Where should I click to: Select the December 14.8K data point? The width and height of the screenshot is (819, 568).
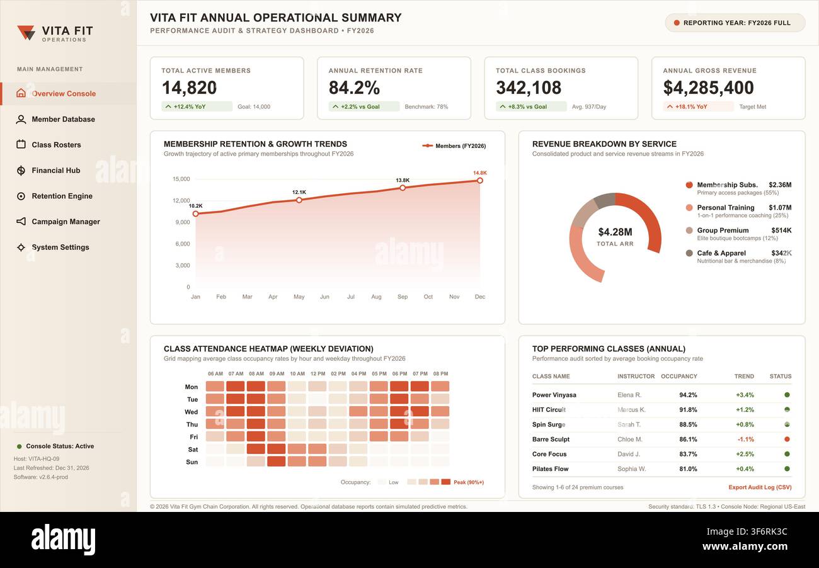coord(480,180)
